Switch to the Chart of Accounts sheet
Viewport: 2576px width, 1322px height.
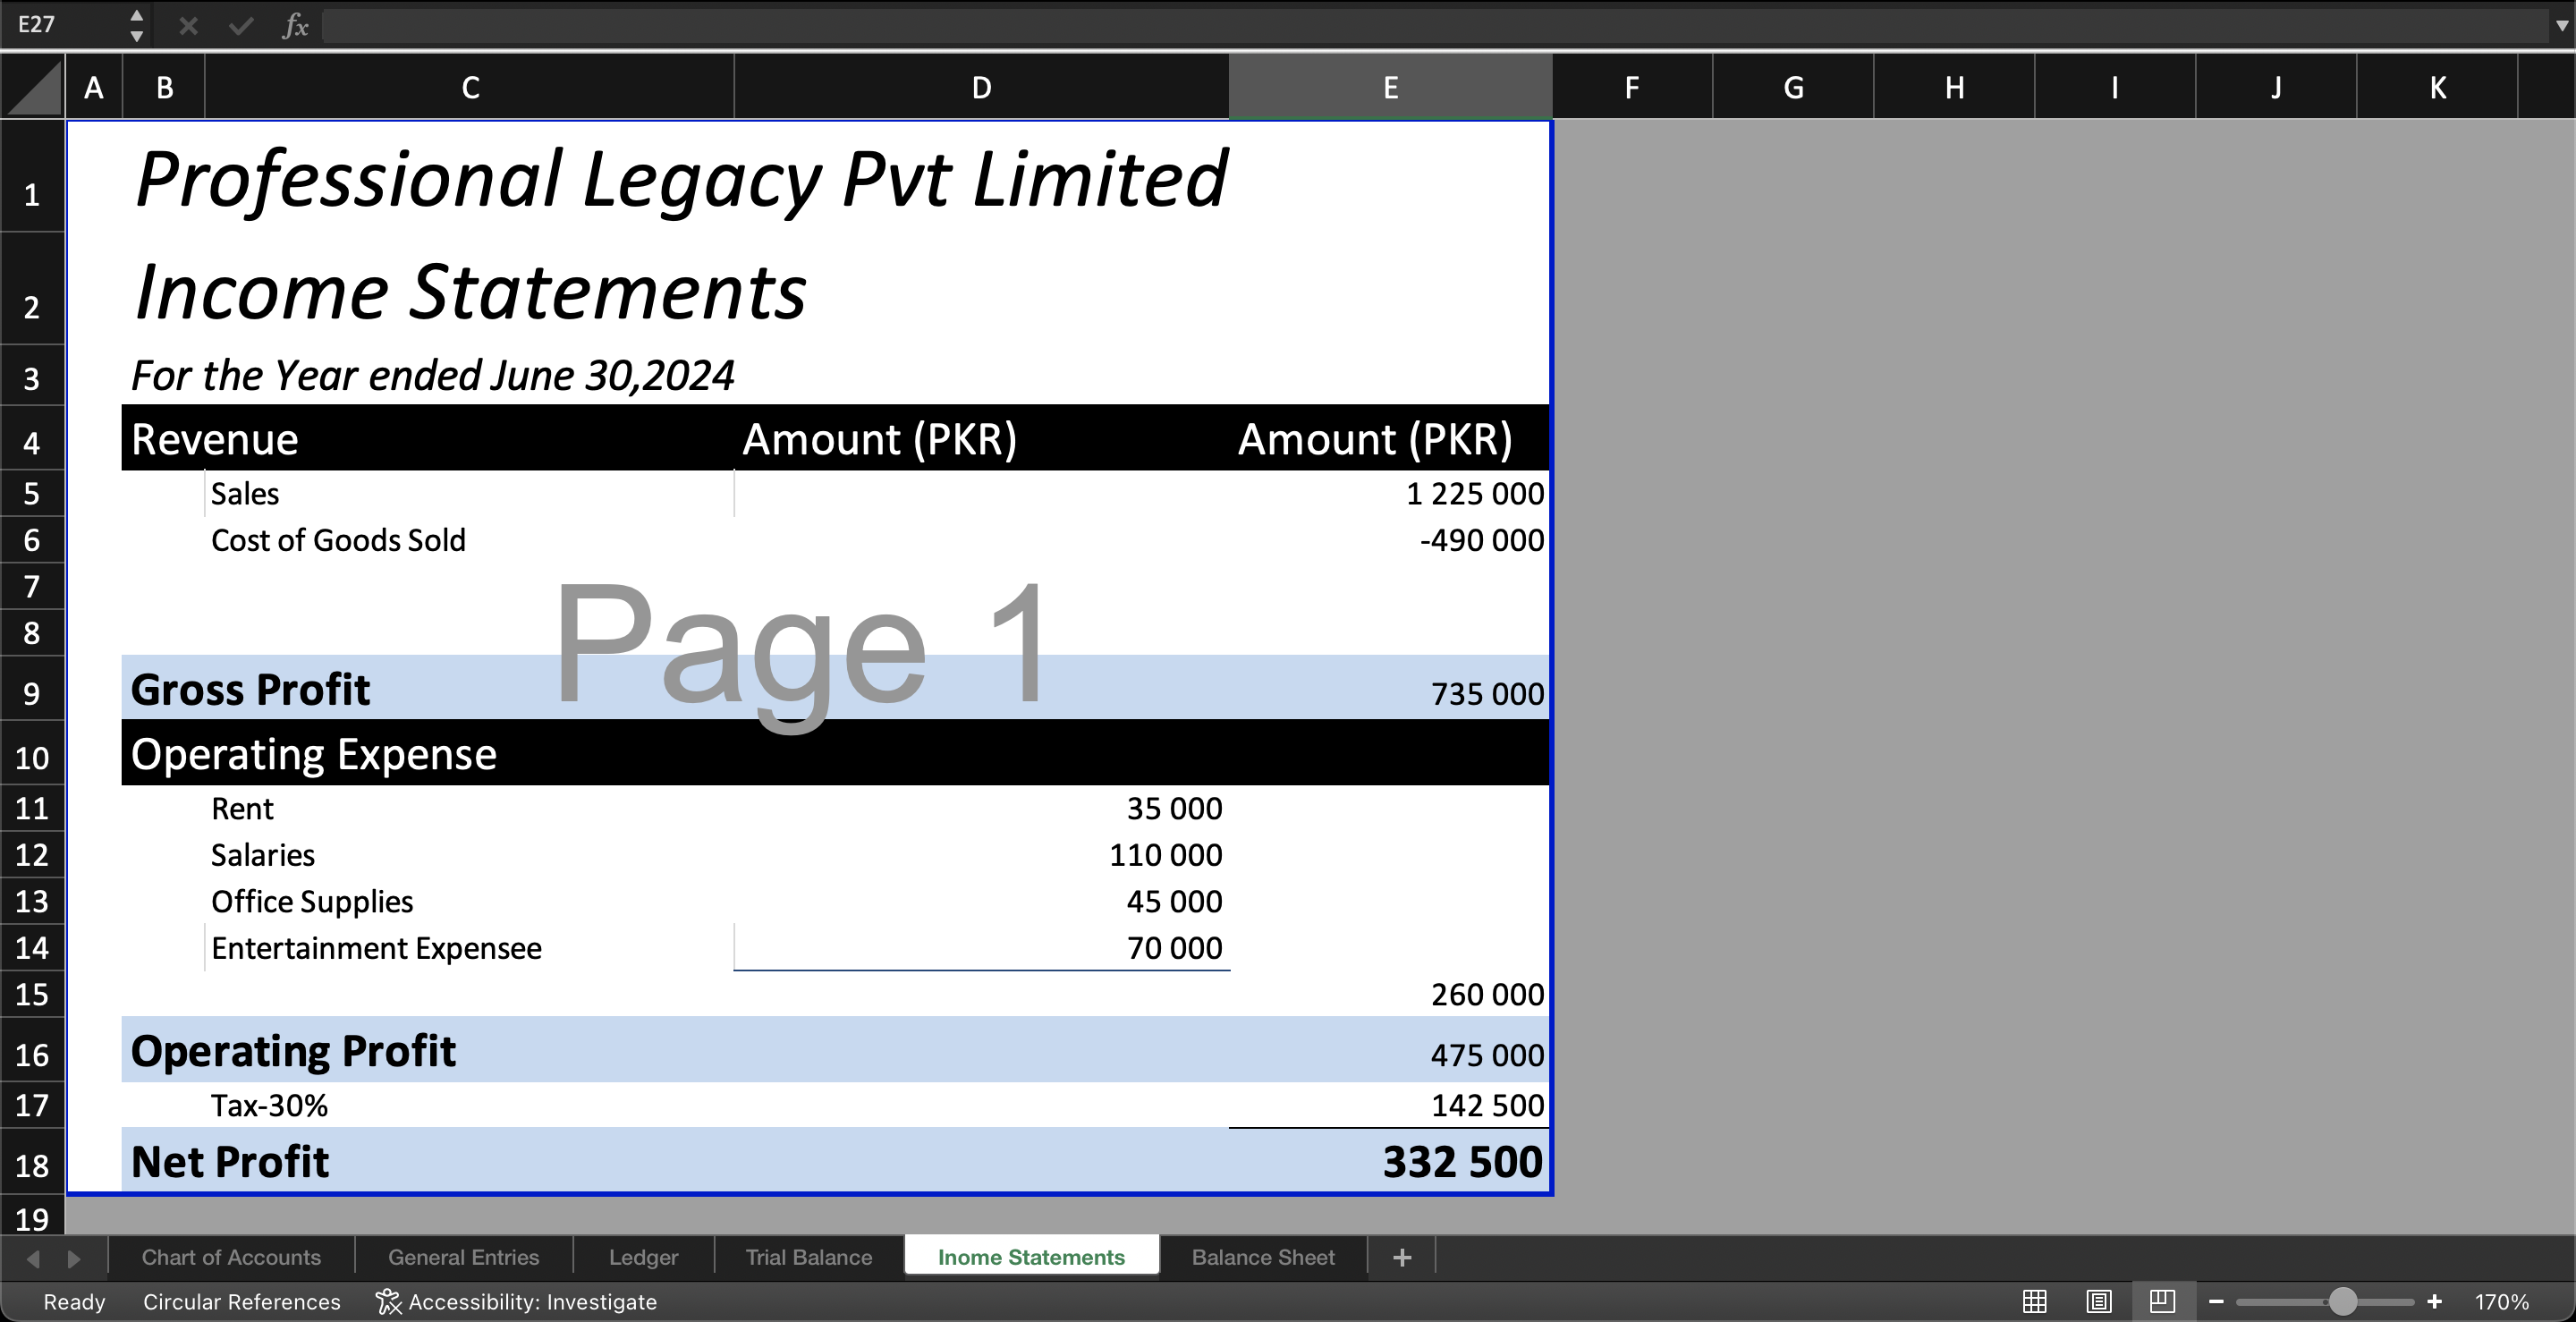coord(230,1257)
